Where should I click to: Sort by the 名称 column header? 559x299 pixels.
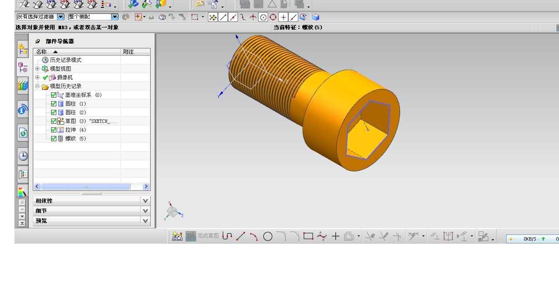(x=77, y=52)
